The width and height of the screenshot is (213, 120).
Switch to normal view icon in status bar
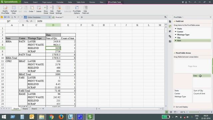pos(166,112)
